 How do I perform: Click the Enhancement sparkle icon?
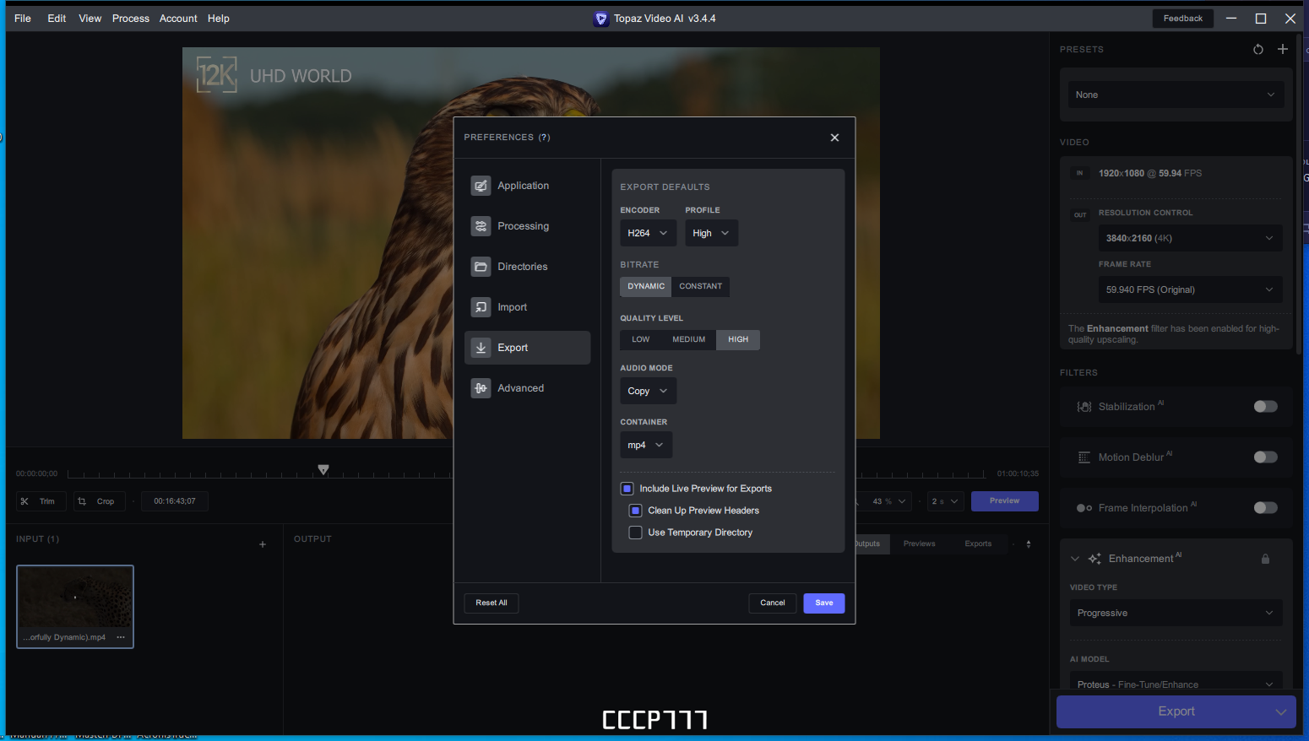(1094, 559)
